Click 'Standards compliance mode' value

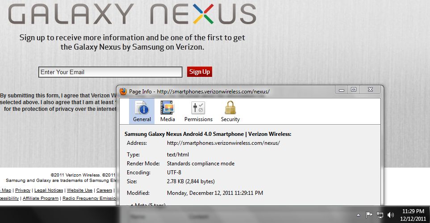tap(200, 164)
